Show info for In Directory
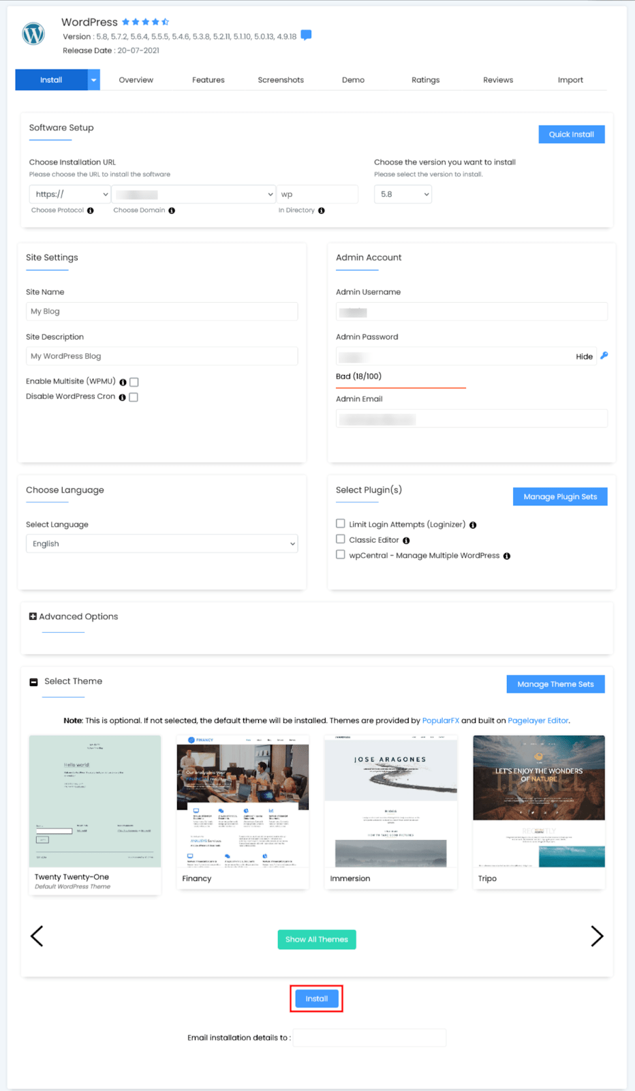Viewport: 635px width, 1091px height. pos(322,211)
